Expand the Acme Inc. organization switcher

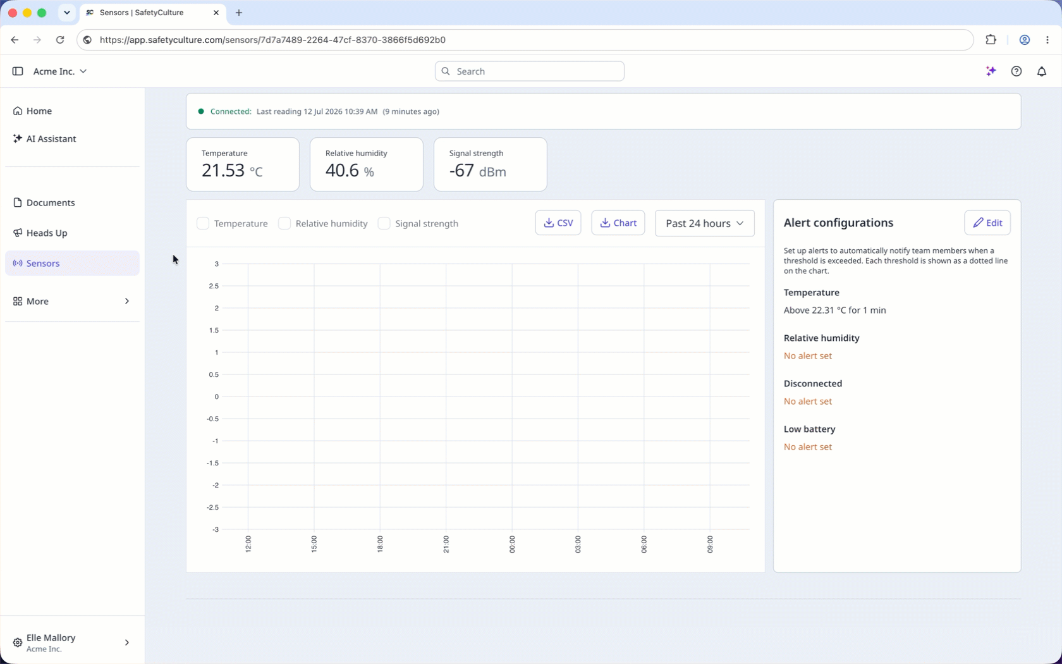tap(60, 71)
